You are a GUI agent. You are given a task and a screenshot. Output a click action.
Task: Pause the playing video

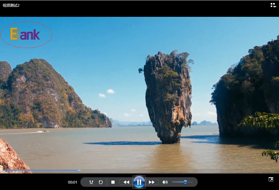coord(139,182)
